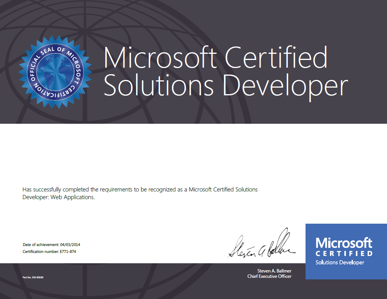This screenshot has width=387, height=299.
Task: Click the Microsoft Certified badge panel
Action: [x=345, y=251]
